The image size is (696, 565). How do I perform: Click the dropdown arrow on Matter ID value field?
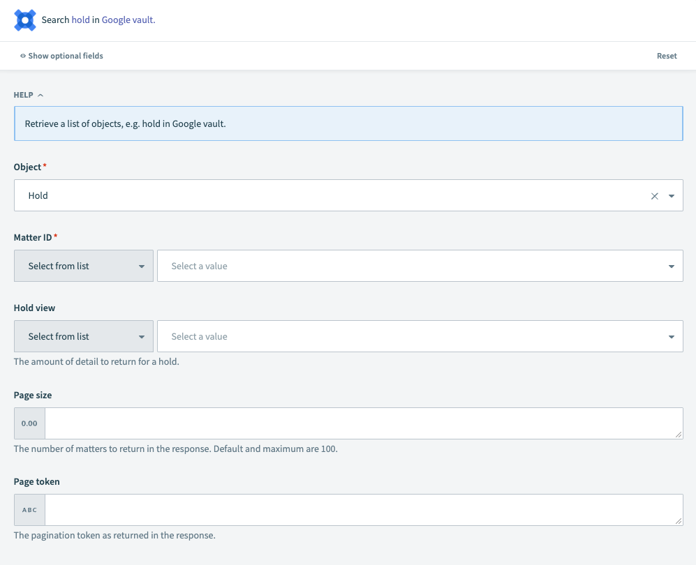click(671, 266)
